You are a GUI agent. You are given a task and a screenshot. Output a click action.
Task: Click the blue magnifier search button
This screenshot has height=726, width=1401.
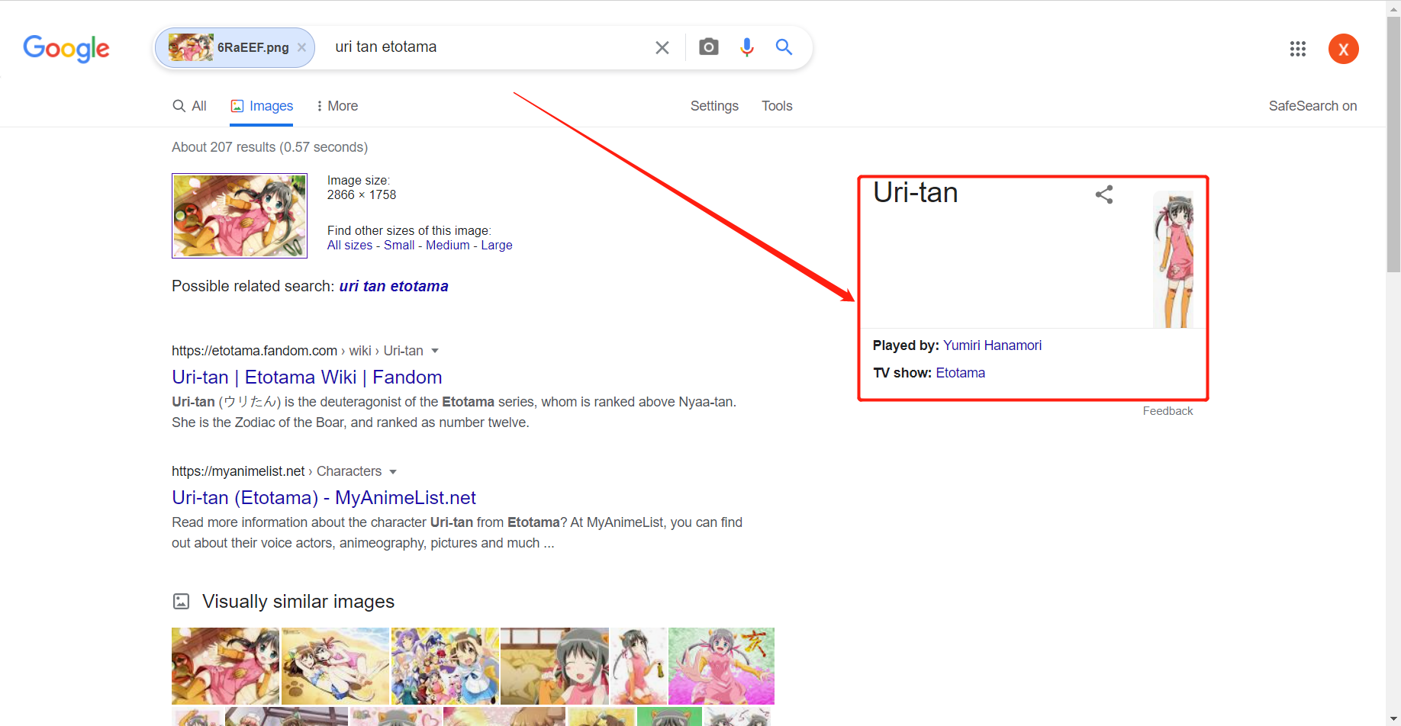[784, 47]
